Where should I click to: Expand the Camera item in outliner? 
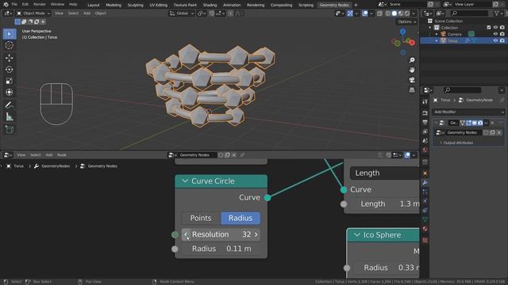tap(437, 34)
